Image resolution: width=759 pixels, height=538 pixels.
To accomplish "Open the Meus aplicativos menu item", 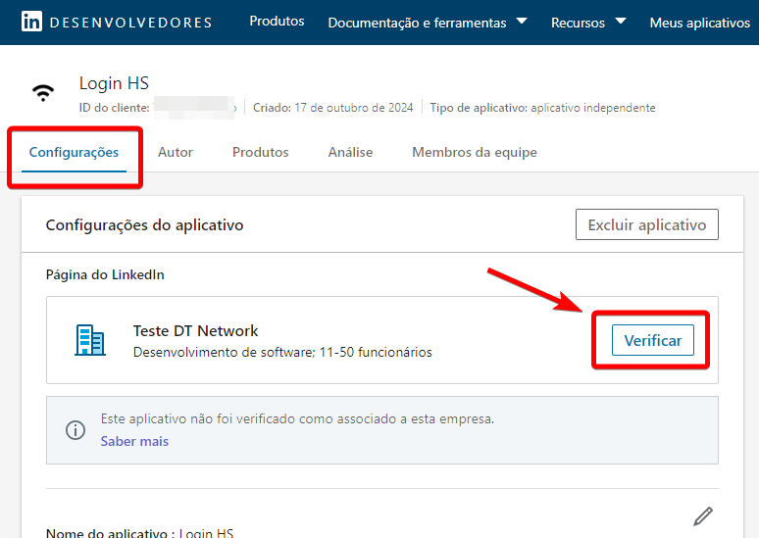I will point(699,23).
